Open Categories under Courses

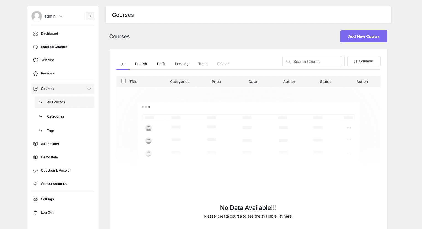(56, 116)
